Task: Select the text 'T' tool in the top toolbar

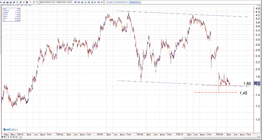Action: click(30, 2)
